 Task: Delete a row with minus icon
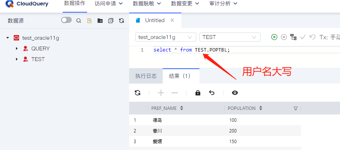pos(175,93)
